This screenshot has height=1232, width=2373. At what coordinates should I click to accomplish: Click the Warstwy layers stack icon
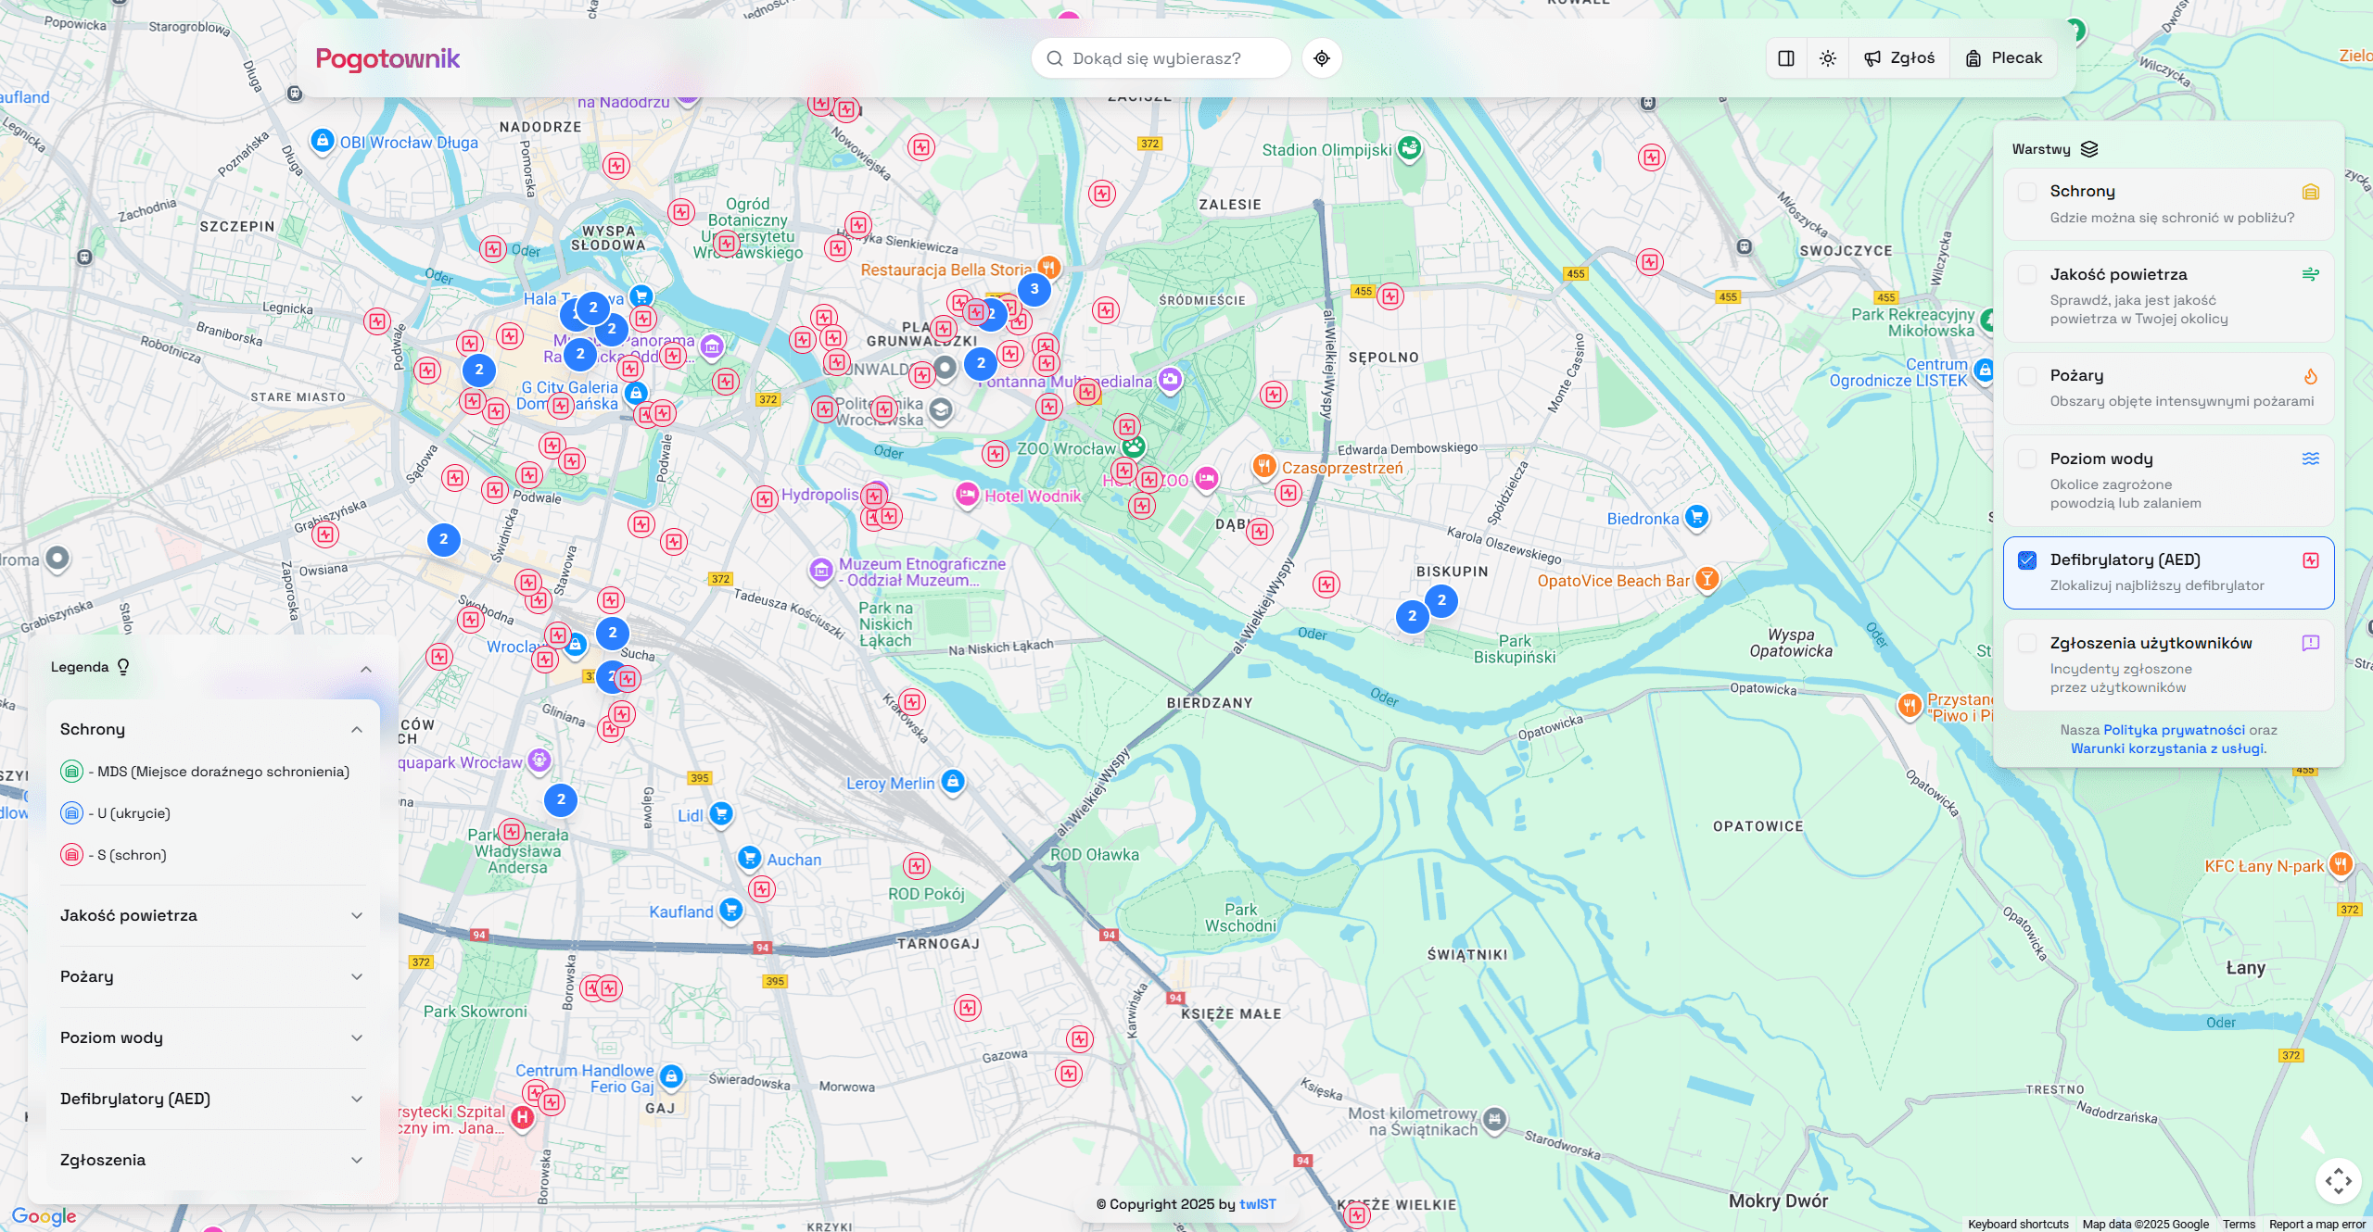click(2089, 149)
